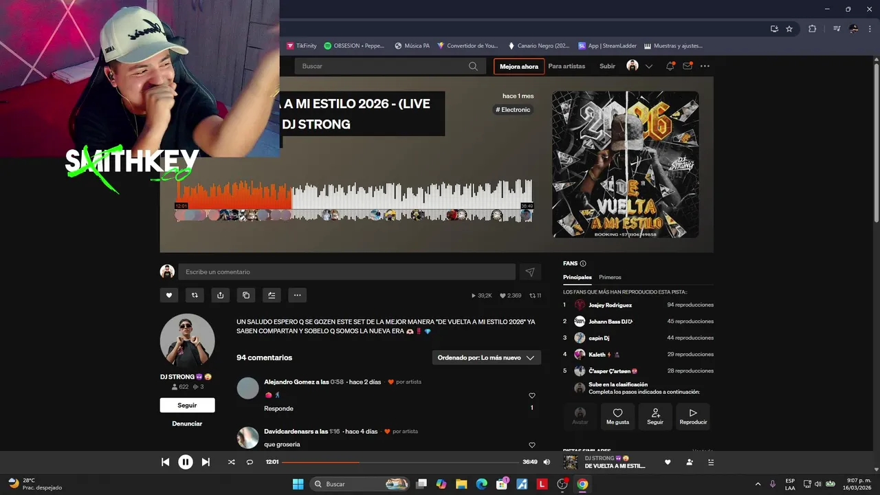Click Reproducir step in fan ranking
Screen dimensions: 880x495
point(693,415)
